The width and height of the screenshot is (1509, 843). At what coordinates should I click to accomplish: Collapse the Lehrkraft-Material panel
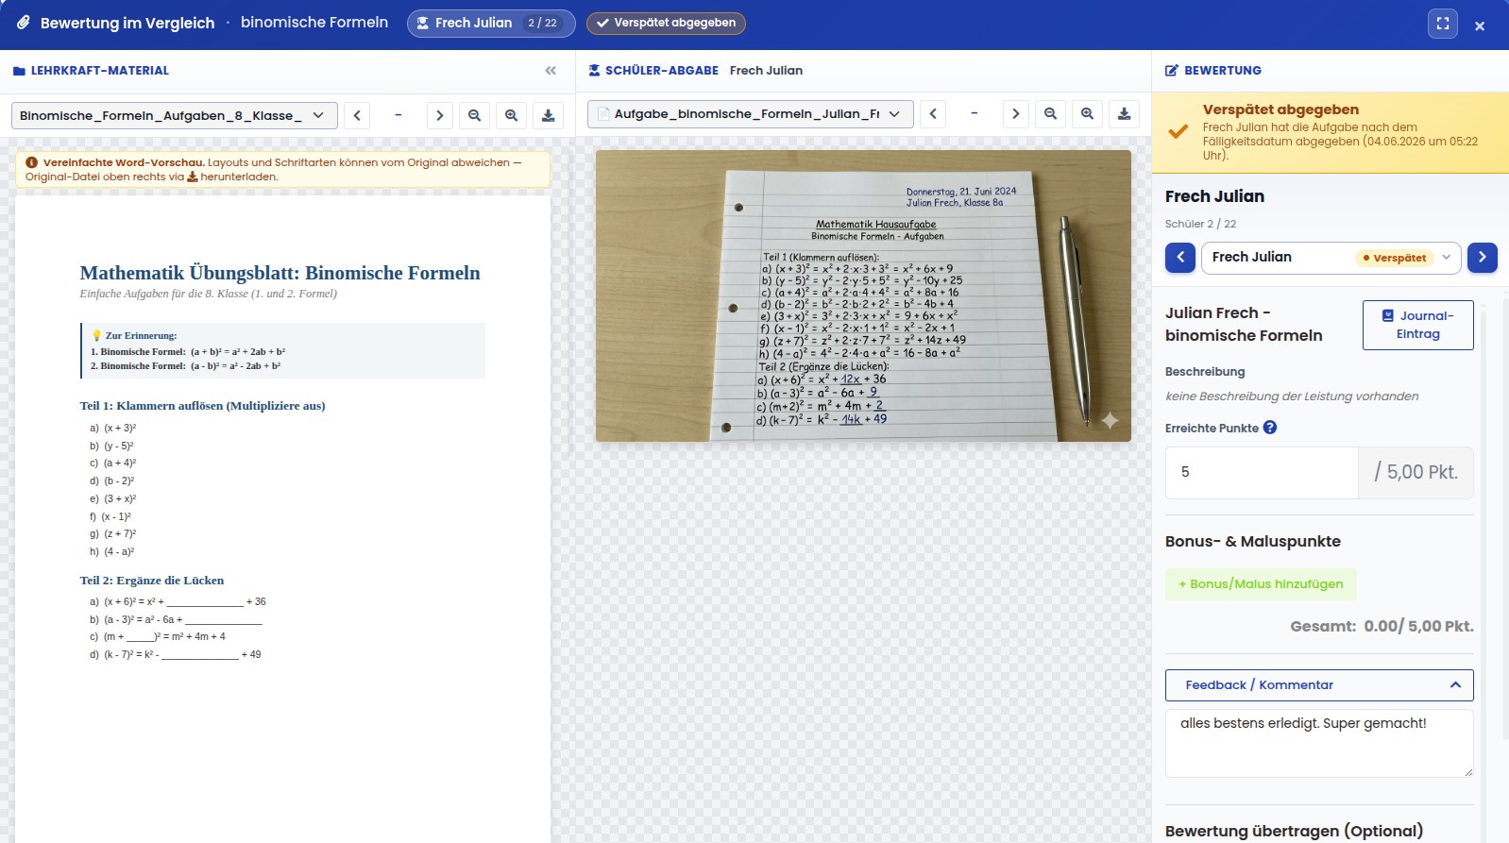pyautogui.click(x=551, y=71)
